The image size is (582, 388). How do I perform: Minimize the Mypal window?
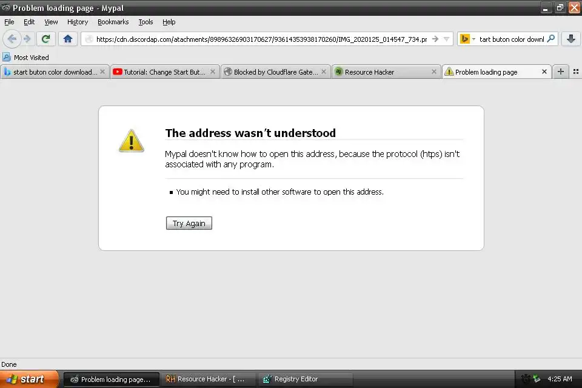pyautogui.click(x=545, y=8)
